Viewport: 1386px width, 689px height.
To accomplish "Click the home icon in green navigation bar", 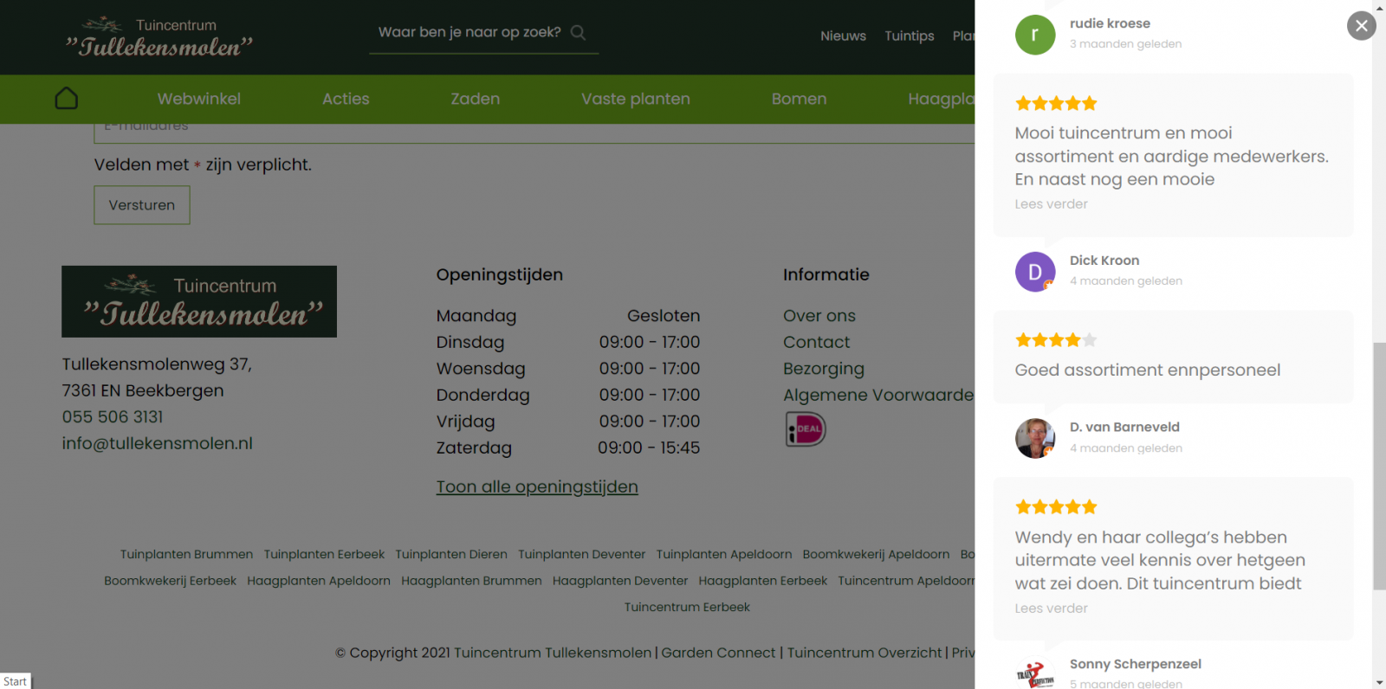I will point(67,99).
